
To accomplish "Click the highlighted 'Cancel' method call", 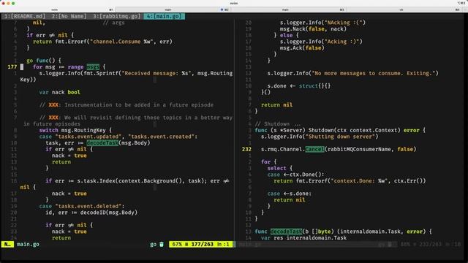I will [314, 149].
